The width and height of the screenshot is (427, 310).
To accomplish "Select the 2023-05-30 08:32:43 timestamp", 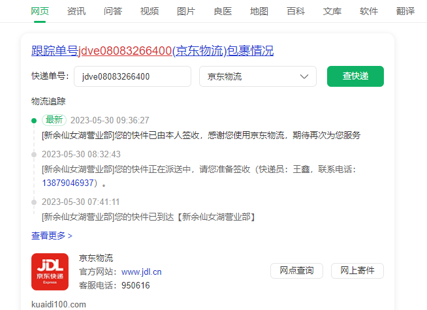I will [x=81, y=154].
